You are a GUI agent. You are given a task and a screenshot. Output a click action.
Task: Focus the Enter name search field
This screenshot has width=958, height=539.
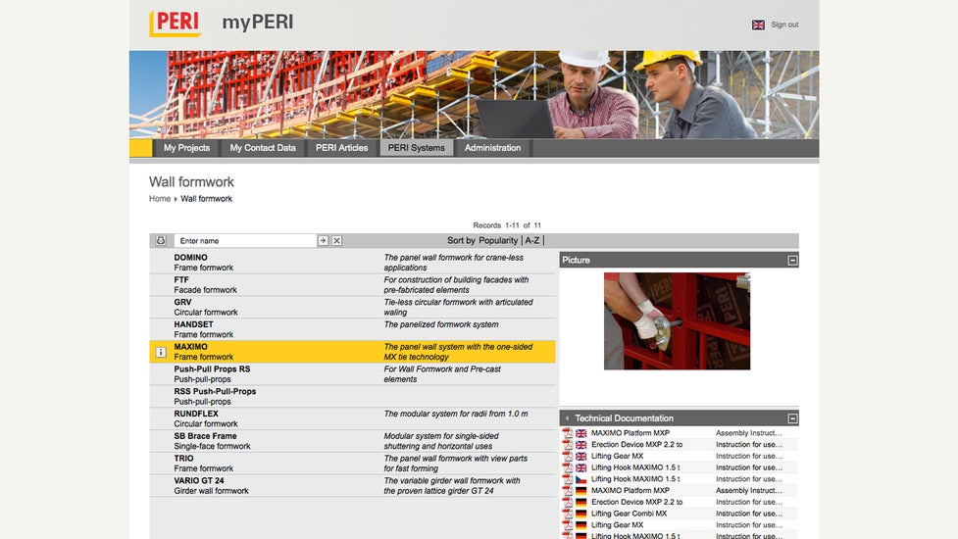pyautogui.click(x=245, y=241)
